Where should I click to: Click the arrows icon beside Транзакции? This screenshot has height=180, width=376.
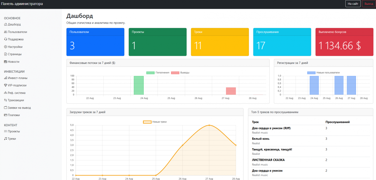5,100
